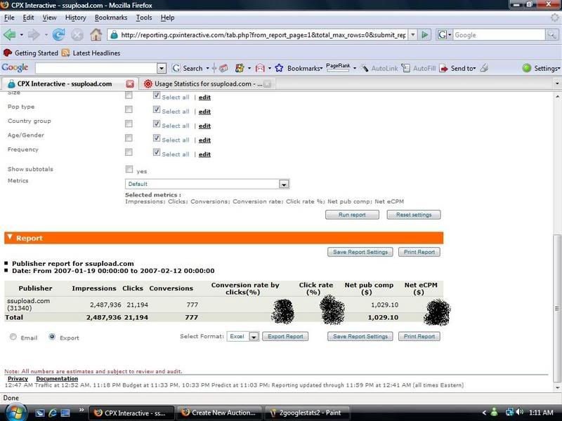Click the browser Back arrow button
Viewport: 562px width, 421px height.
11,34
